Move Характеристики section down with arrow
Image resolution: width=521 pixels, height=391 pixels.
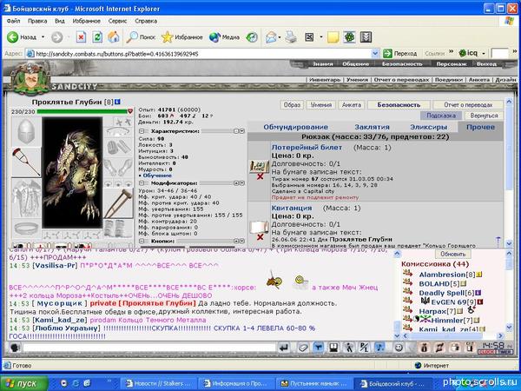[x=242, y=131]
